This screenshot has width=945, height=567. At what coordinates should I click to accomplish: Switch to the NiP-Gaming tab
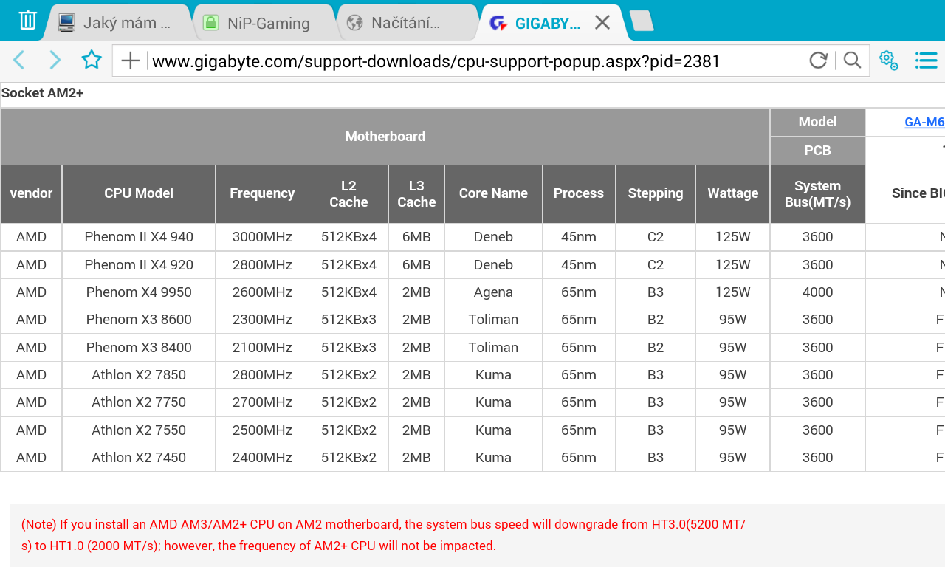[263, 23]
